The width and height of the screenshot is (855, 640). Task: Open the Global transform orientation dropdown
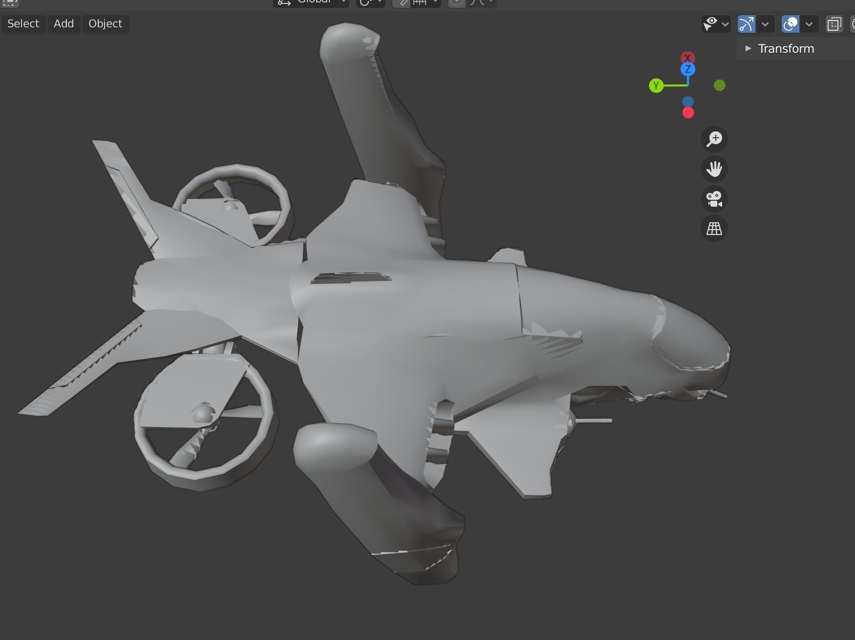(311, 2)
